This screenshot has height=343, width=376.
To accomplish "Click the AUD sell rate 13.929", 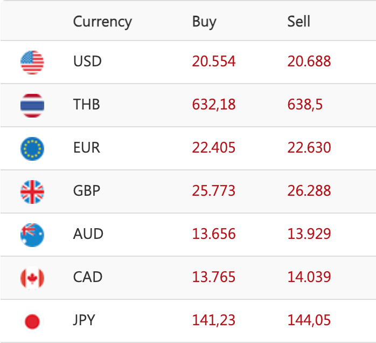I will [309, 234].
